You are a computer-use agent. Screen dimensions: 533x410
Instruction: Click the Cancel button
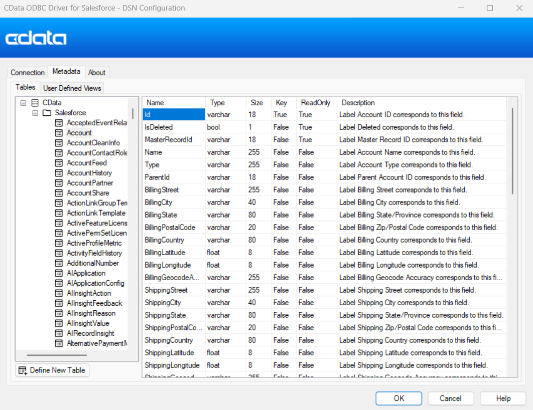tap(450, 398)
